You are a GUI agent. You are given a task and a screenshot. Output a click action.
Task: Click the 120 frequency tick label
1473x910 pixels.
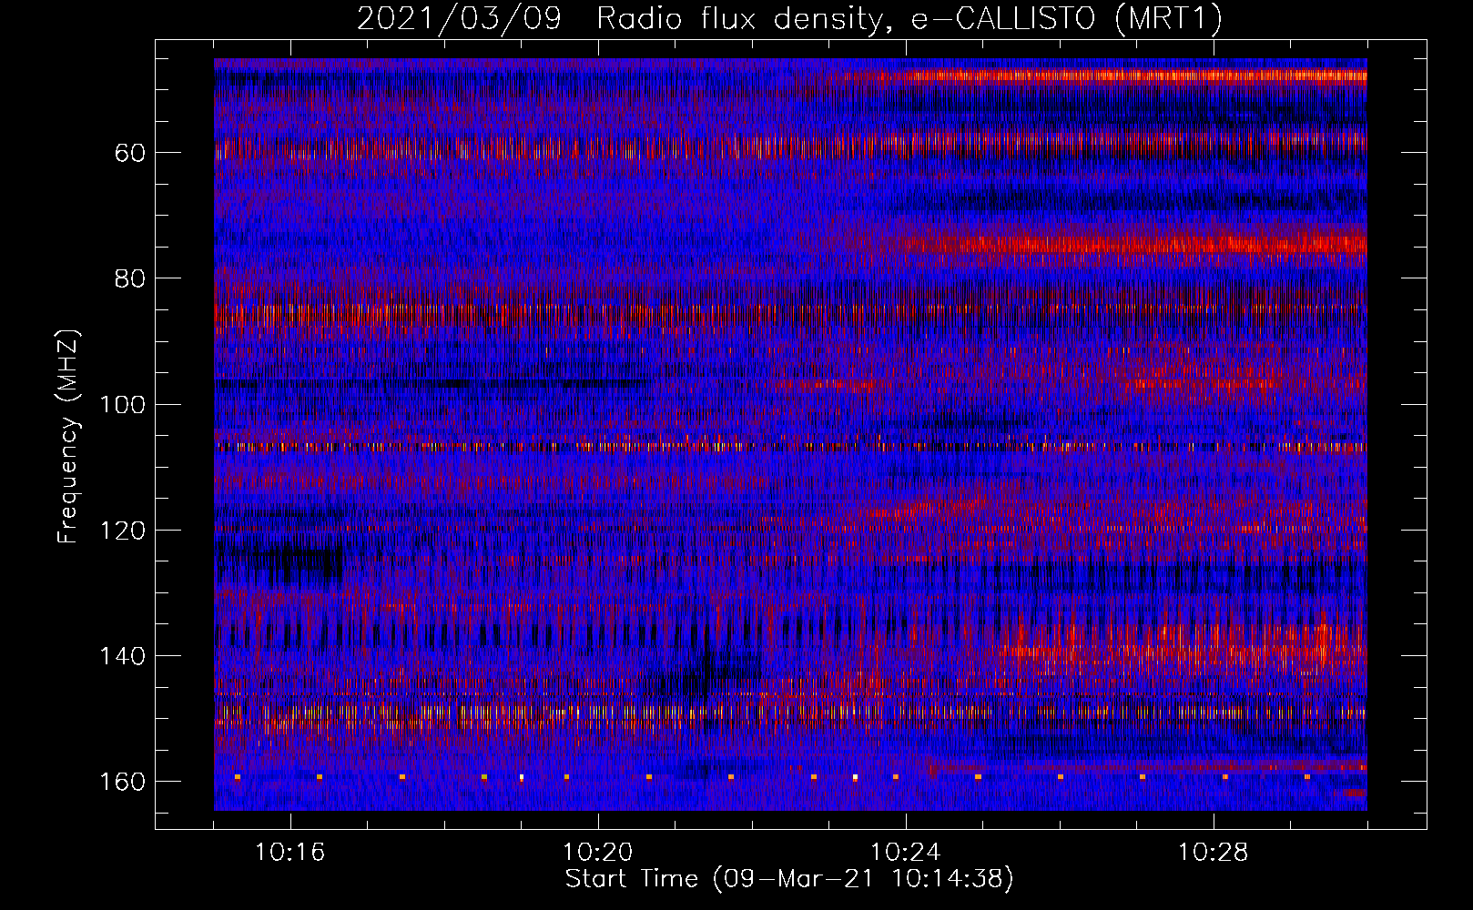pos(123,531)
